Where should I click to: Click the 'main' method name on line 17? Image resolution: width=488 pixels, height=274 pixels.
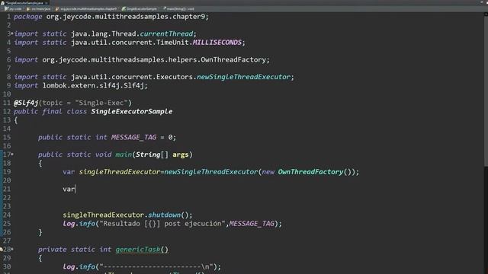[x=124, y=155]
